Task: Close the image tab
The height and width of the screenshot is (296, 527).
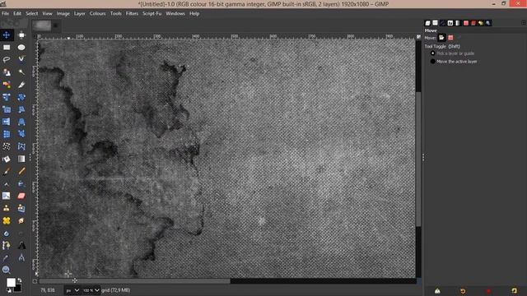Action: [56, 25]
